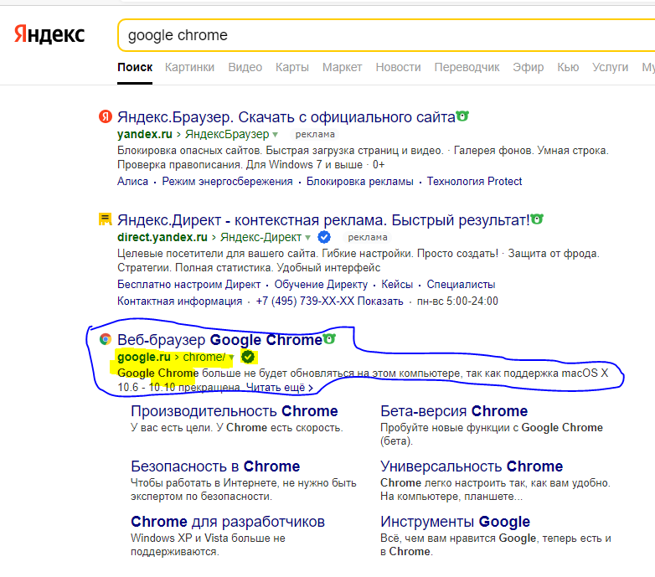Expand the dropdown arrow next to ЯндексБраузер
655x577 pixels.
pos(275,135)
